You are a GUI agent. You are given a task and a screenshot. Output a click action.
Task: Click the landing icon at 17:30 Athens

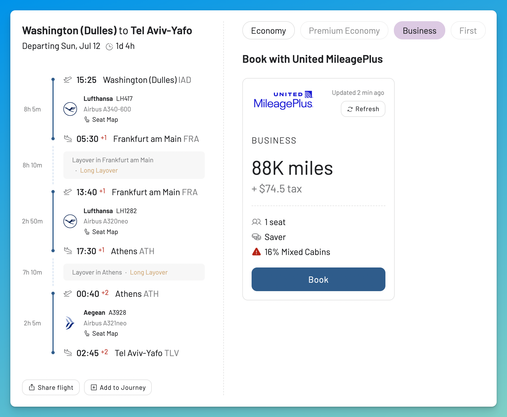click(x=68, y=251)
